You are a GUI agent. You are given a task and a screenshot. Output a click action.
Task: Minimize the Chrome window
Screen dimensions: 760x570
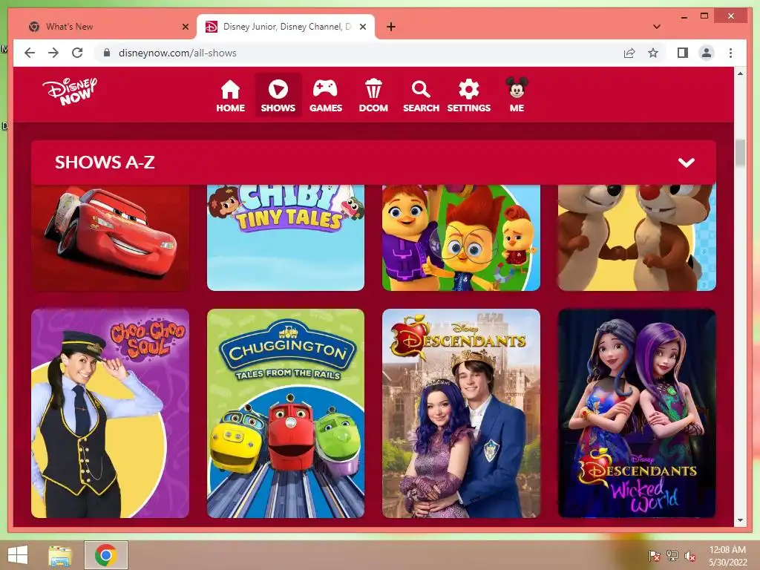pyautogui.click(x=684, y=16)
